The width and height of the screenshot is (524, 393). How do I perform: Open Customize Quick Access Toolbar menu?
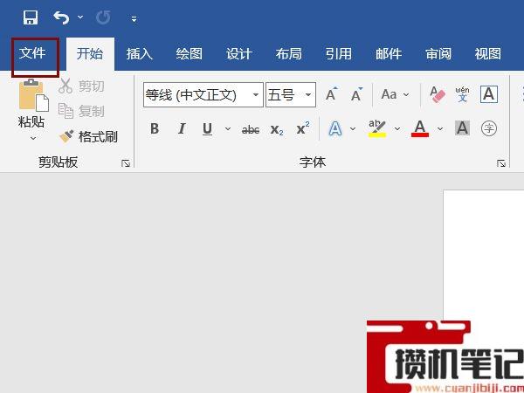(x=134, y=19)
